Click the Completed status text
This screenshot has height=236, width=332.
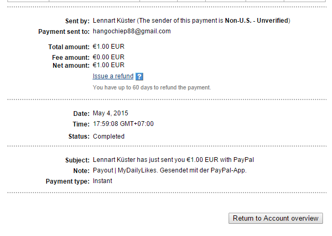pos(109,136)
